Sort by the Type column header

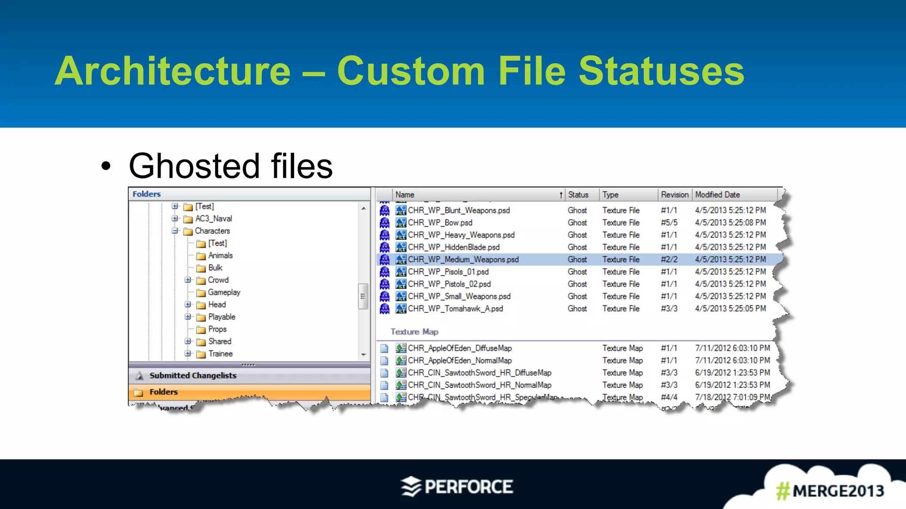pos(628,194)
